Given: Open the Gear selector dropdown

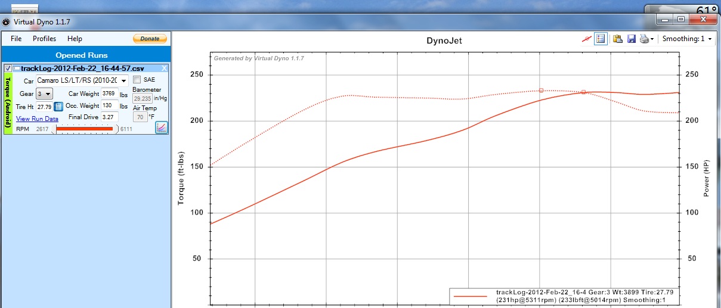Looking at the screenshot, I should click(45, 94).
